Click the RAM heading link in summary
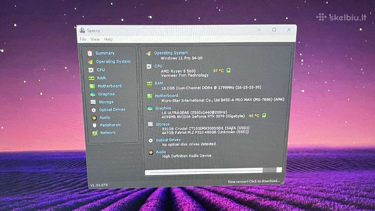375x211 pixels. click(x=159, y=83)
